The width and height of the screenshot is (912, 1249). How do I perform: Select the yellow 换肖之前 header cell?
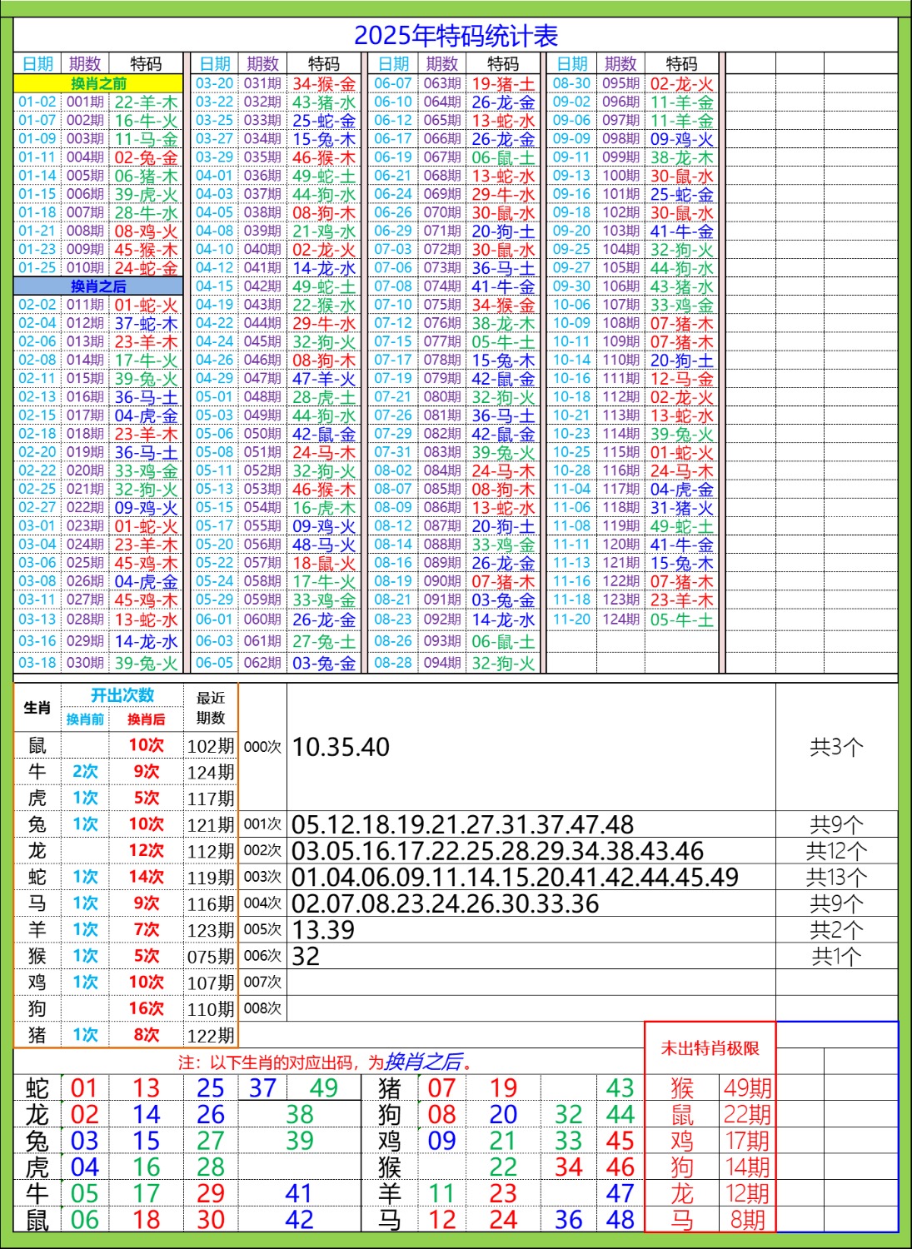98,83
